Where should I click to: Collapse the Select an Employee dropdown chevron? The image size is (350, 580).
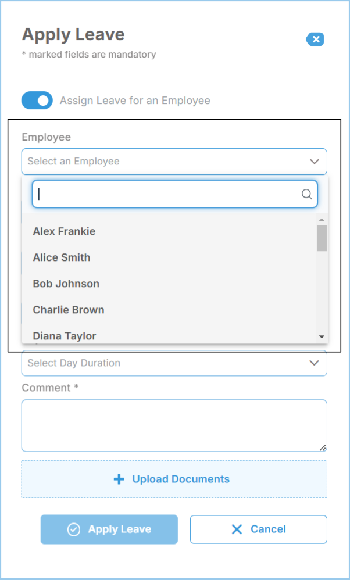coord(315,162)
